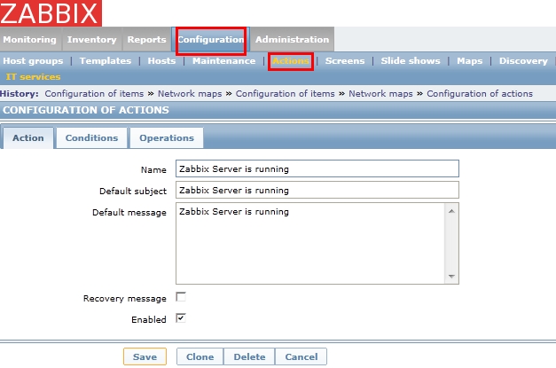Switch to the Action tab
This screenshot has width=556, height=368.
click(x=28, y=138)
